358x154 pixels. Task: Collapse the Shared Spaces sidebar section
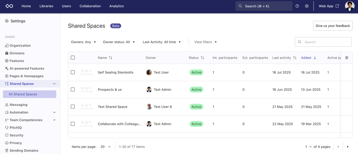point(54,84)
